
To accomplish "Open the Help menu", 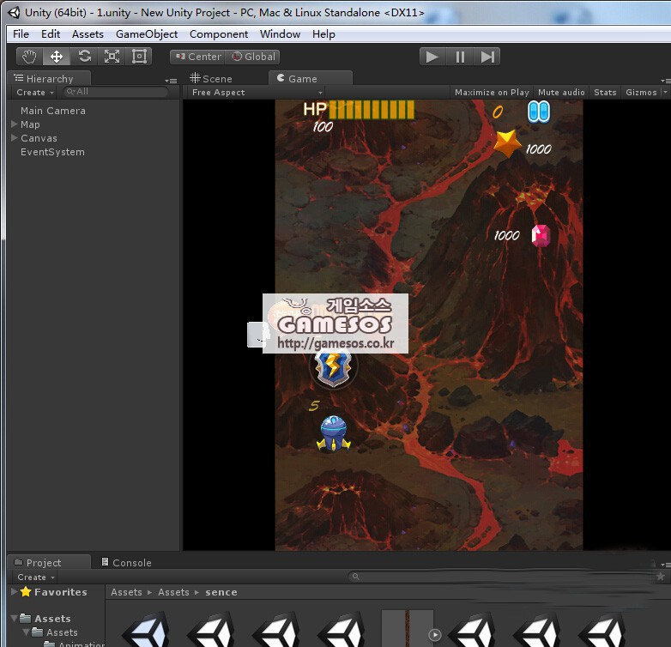I will pos(323,34).
